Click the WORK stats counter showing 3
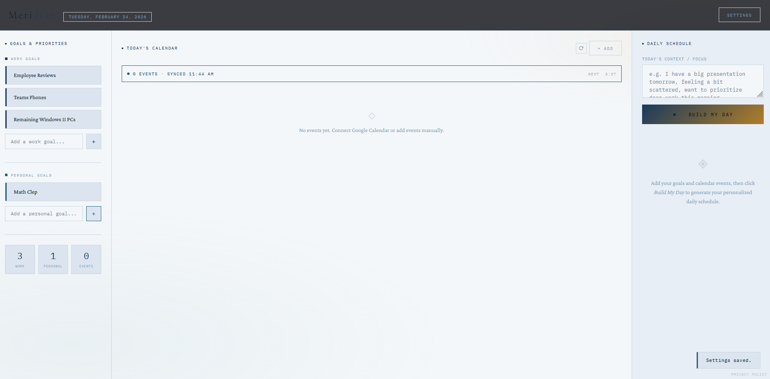Screen dimensions: 770x379 tap(20, 259)
